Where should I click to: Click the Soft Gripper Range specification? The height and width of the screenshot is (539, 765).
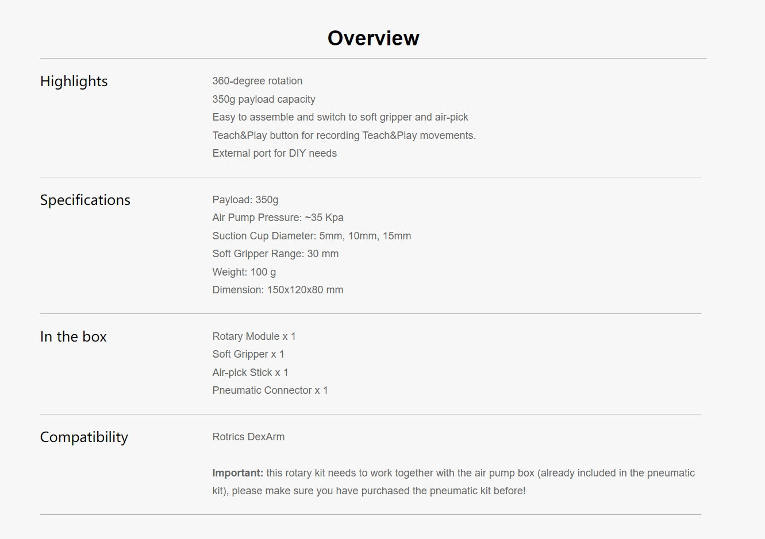pyautogui.click(x=275, y=254)
